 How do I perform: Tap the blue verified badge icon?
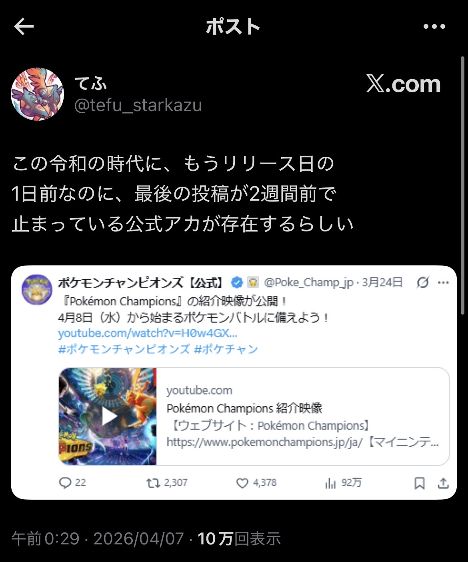(237, 283)
